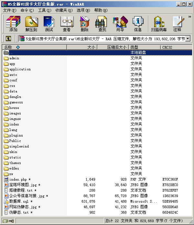Select the index.php file
The height and width of the screenshot is (225, 194).
click(x=18, y=179)
